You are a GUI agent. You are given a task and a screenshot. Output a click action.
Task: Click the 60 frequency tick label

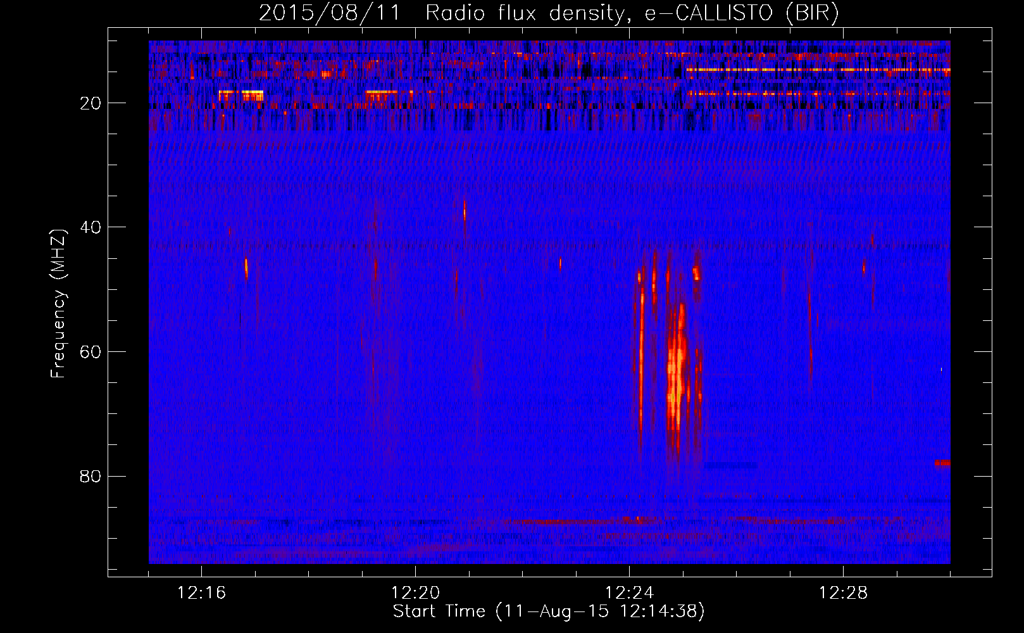pos(91,352)
